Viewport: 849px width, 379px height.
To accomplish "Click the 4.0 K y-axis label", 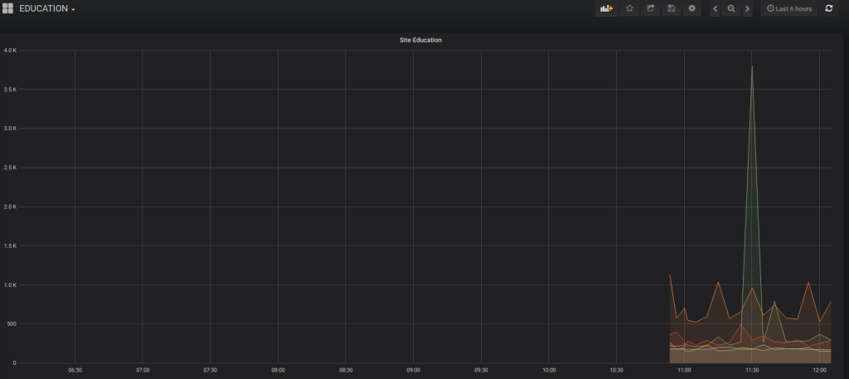I will [10, 51].
